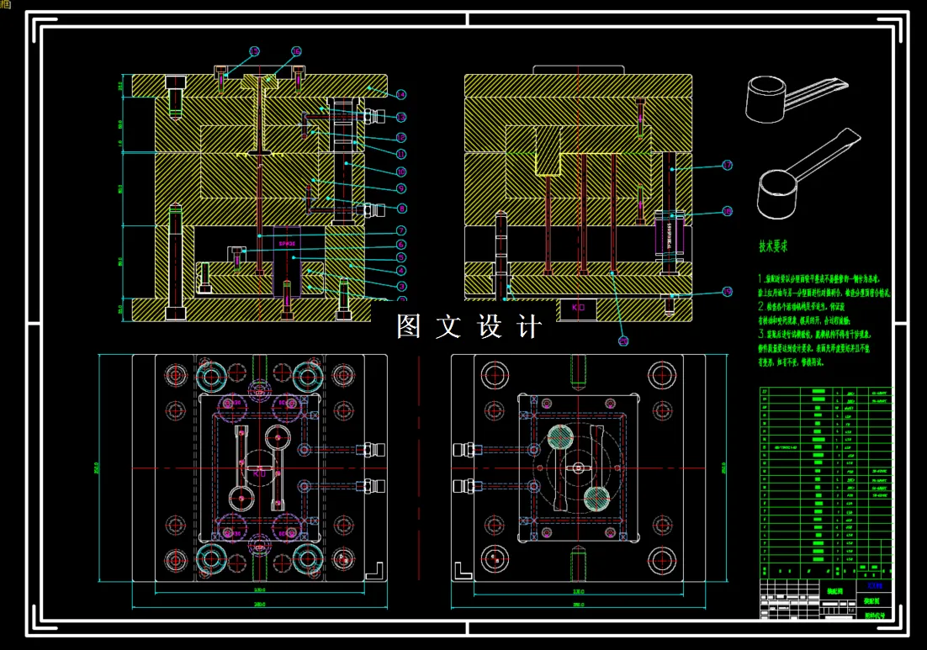
Task: Select part balloon number 14
Action: coord(401,94)
